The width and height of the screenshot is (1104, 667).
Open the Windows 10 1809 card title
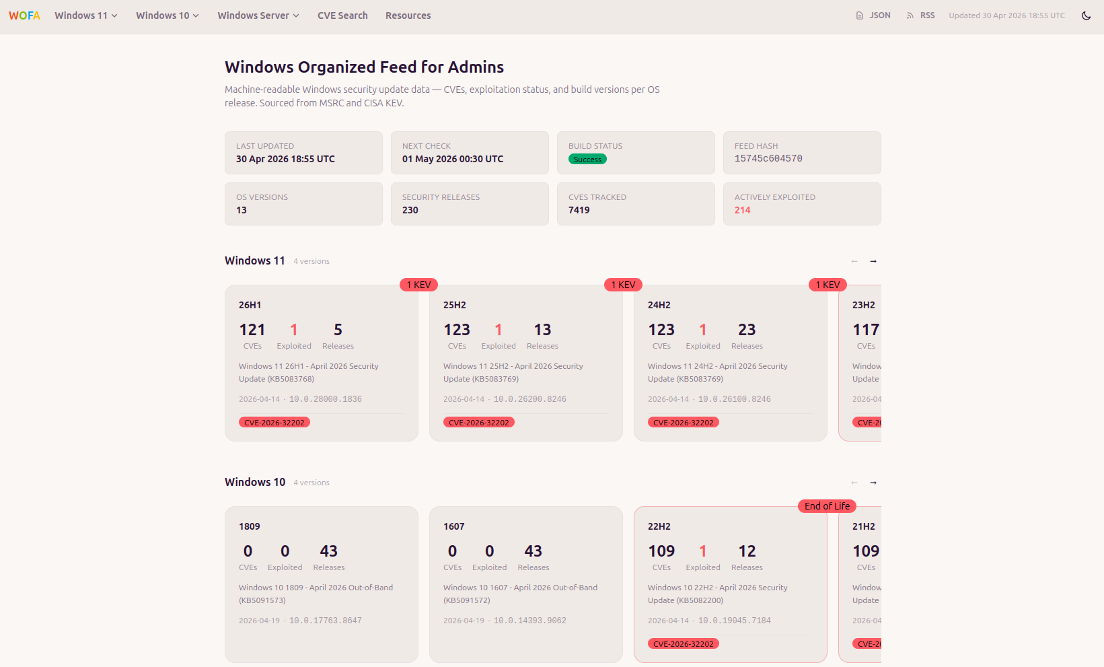[249, 526]
